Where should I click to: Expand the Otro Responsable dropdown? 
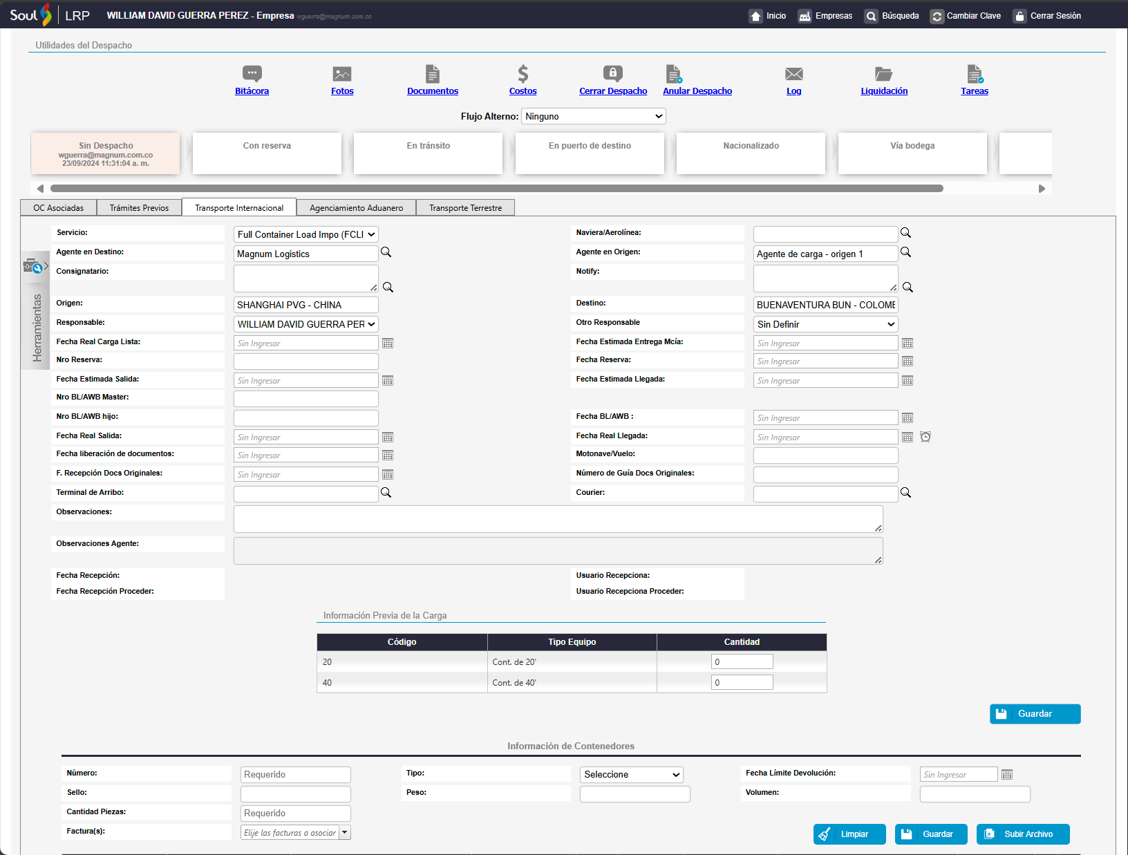[x=825, y=324]
